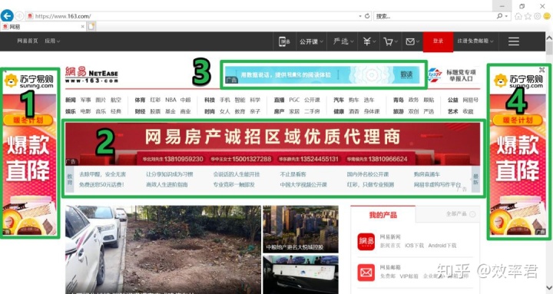The height and width of the screenshot is (294, 553).
Task: Click the mobile phone icon in the top bar
Action: (284, 41)
